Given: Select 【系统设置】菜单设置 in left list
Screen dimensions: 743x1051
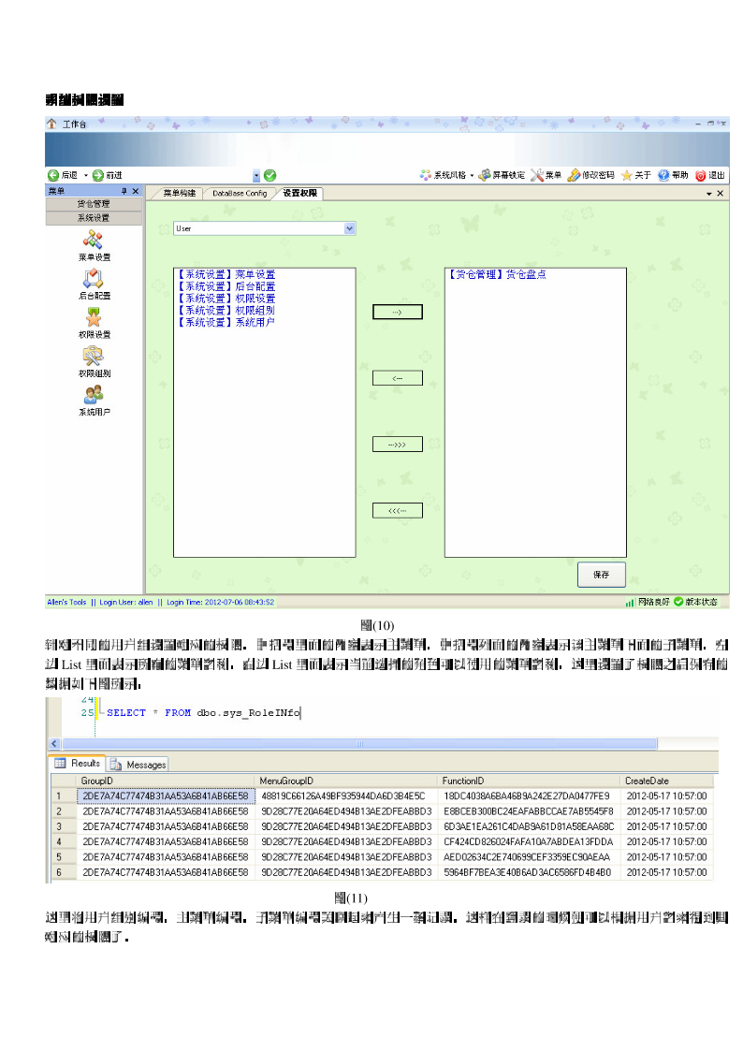Looking at the screenshot, I should pyautogui.click(x=226, y=274).
